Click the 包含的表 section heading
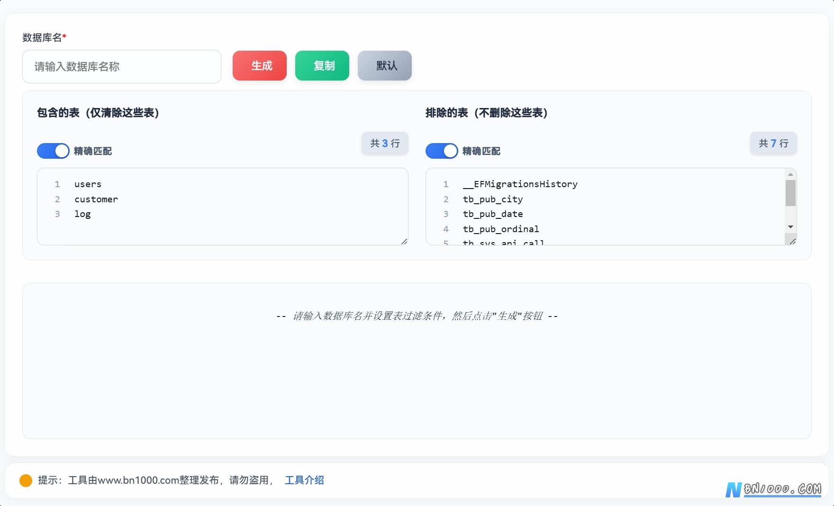834x506 pixels. [98, 113]
